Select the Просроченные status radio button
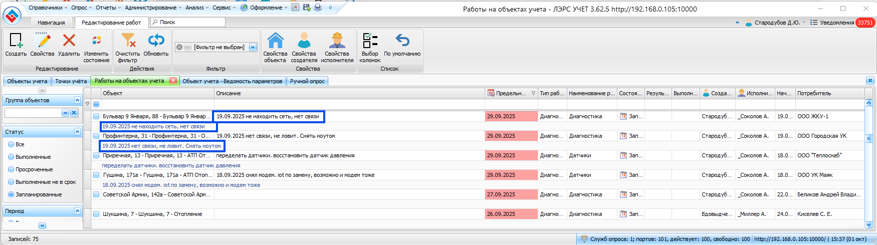877x245 pixels. [12, 169]
